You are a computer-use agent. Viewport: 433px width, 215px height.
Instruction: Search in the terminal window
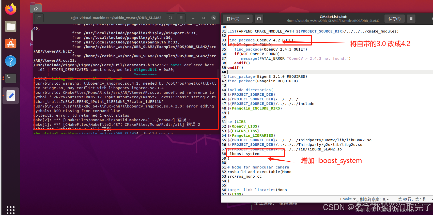[171, 18]
